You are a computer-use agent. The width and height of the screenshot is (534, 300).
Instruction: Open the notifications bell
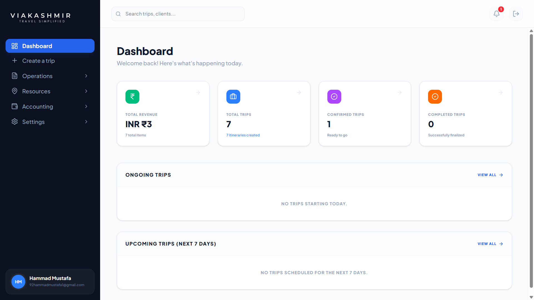pos(496,14)
